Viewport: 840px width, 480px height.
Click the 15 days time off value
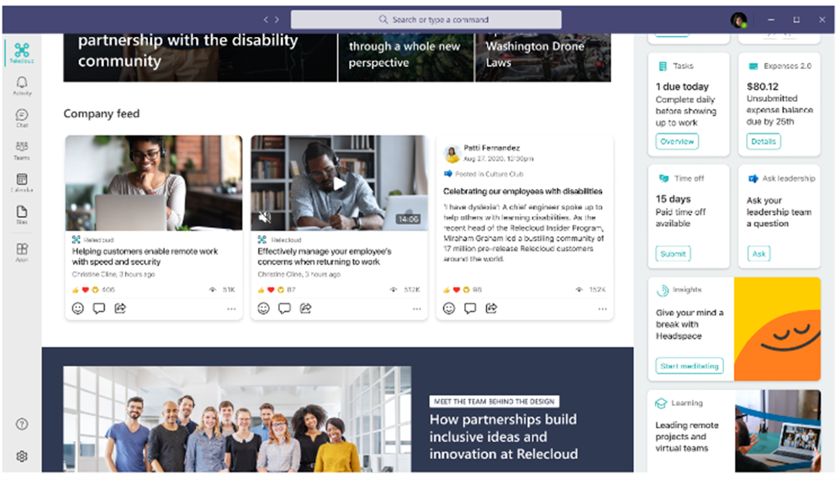click(x=673, y=198)
